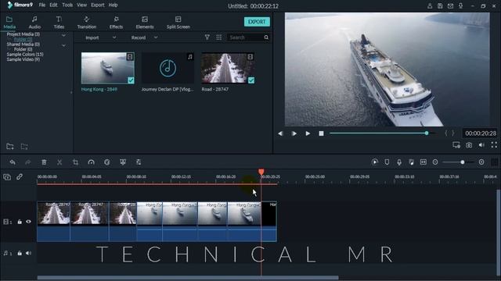The height and width of the screenshot is (281, 501).
Task: Collapse the Project Media tree
Action: pos(63,35)
